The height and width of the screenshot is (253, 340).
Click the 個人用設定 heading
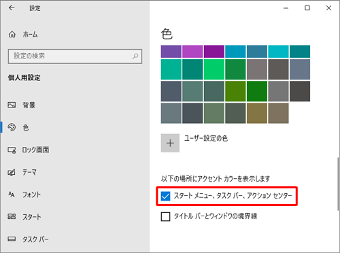[x=24, y=78]
